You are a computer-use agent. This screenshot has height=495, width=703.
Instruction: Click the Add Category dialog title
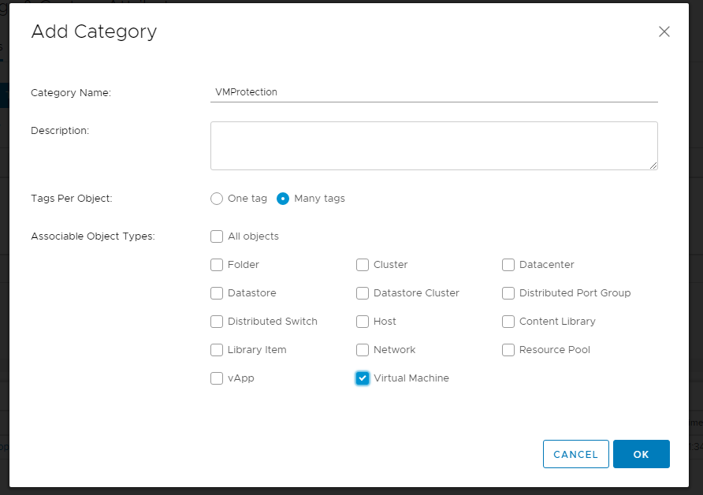[x=94, y=32]
